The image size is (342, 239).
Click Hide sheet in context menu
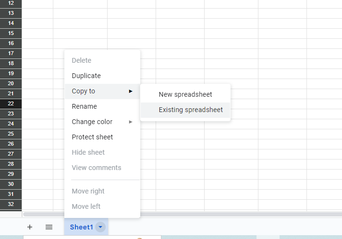[88, 152]
